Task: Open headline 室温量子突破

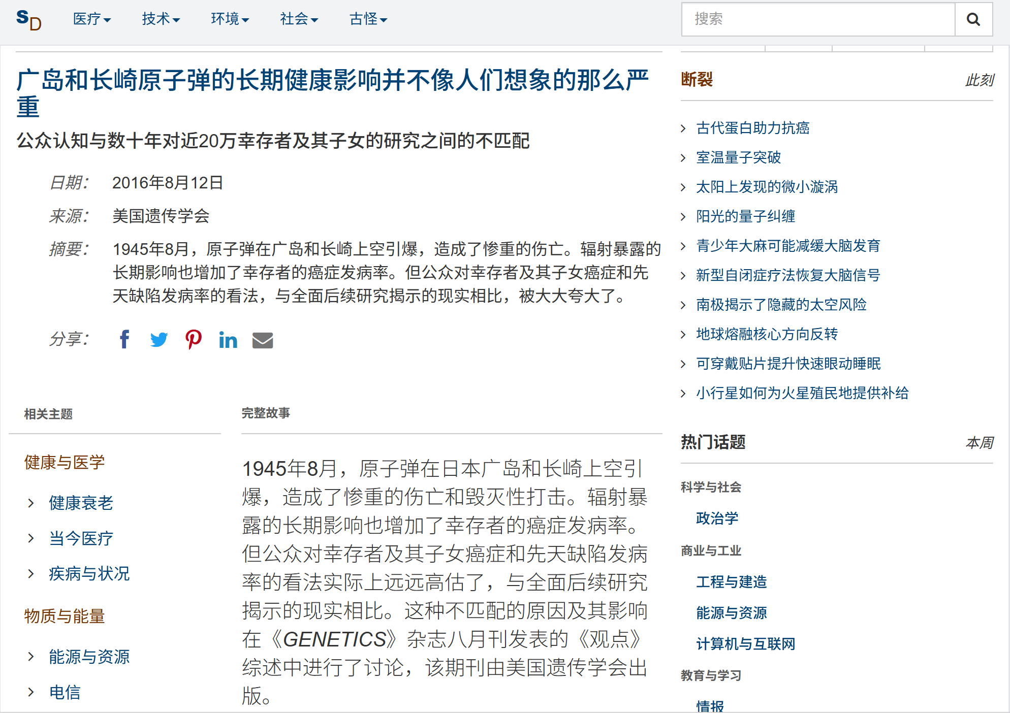Action: (738, 157)
